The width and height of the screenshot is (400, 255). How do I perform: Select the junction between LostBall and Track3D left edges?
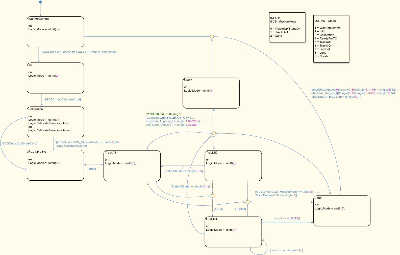(x=213, y=196)
